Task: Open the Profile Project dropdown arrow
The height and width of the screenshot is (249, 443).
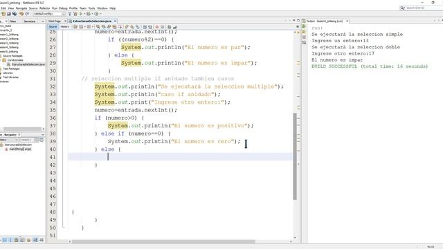Action: coord(100,14)
